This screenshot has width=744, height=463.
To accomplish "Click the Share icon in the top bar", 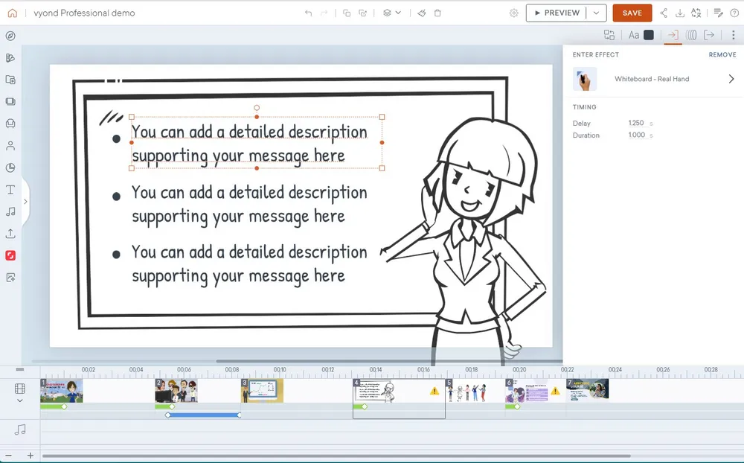I will click(x=664, y=13).
